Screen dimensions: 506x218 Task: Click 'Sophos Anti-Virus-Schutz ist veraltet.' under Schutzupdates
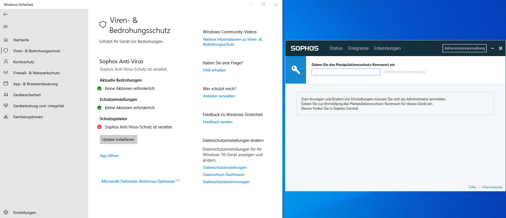point(139,127)
